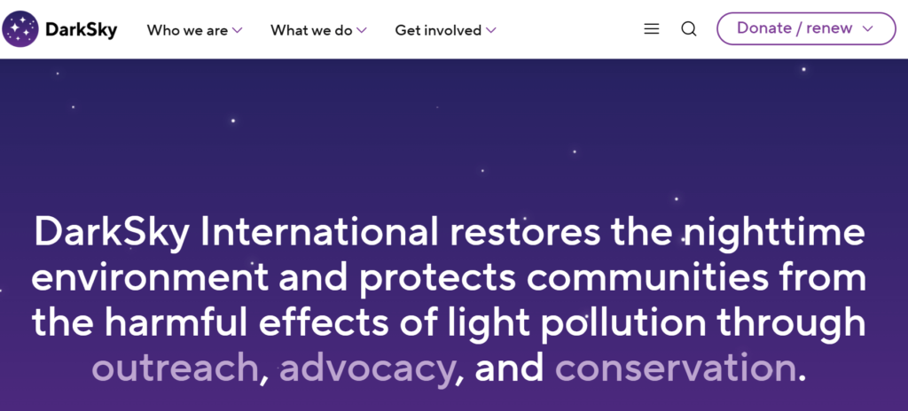Click the DarkSky starry circle logo icon
Screen dimensions: 908x411
(x=20, y=29)
